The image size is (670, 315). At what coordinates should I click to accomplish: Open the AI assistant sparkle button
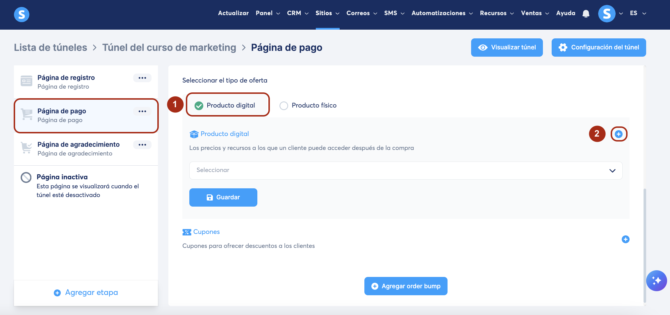[656, 281]
